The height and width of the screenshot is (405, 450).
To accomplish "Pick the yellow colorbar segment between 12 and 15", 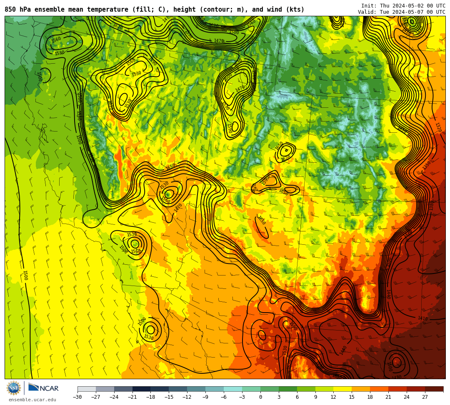I will 343,389.
